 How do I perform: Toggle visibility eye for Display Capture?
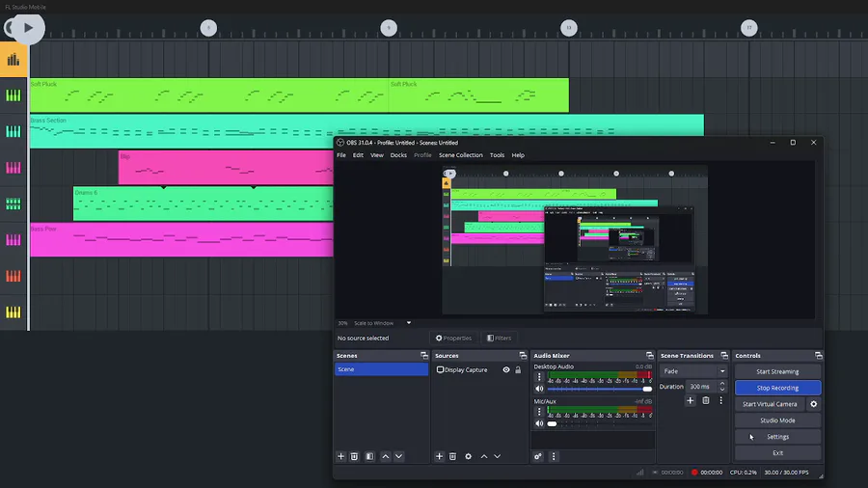(506, 369)
